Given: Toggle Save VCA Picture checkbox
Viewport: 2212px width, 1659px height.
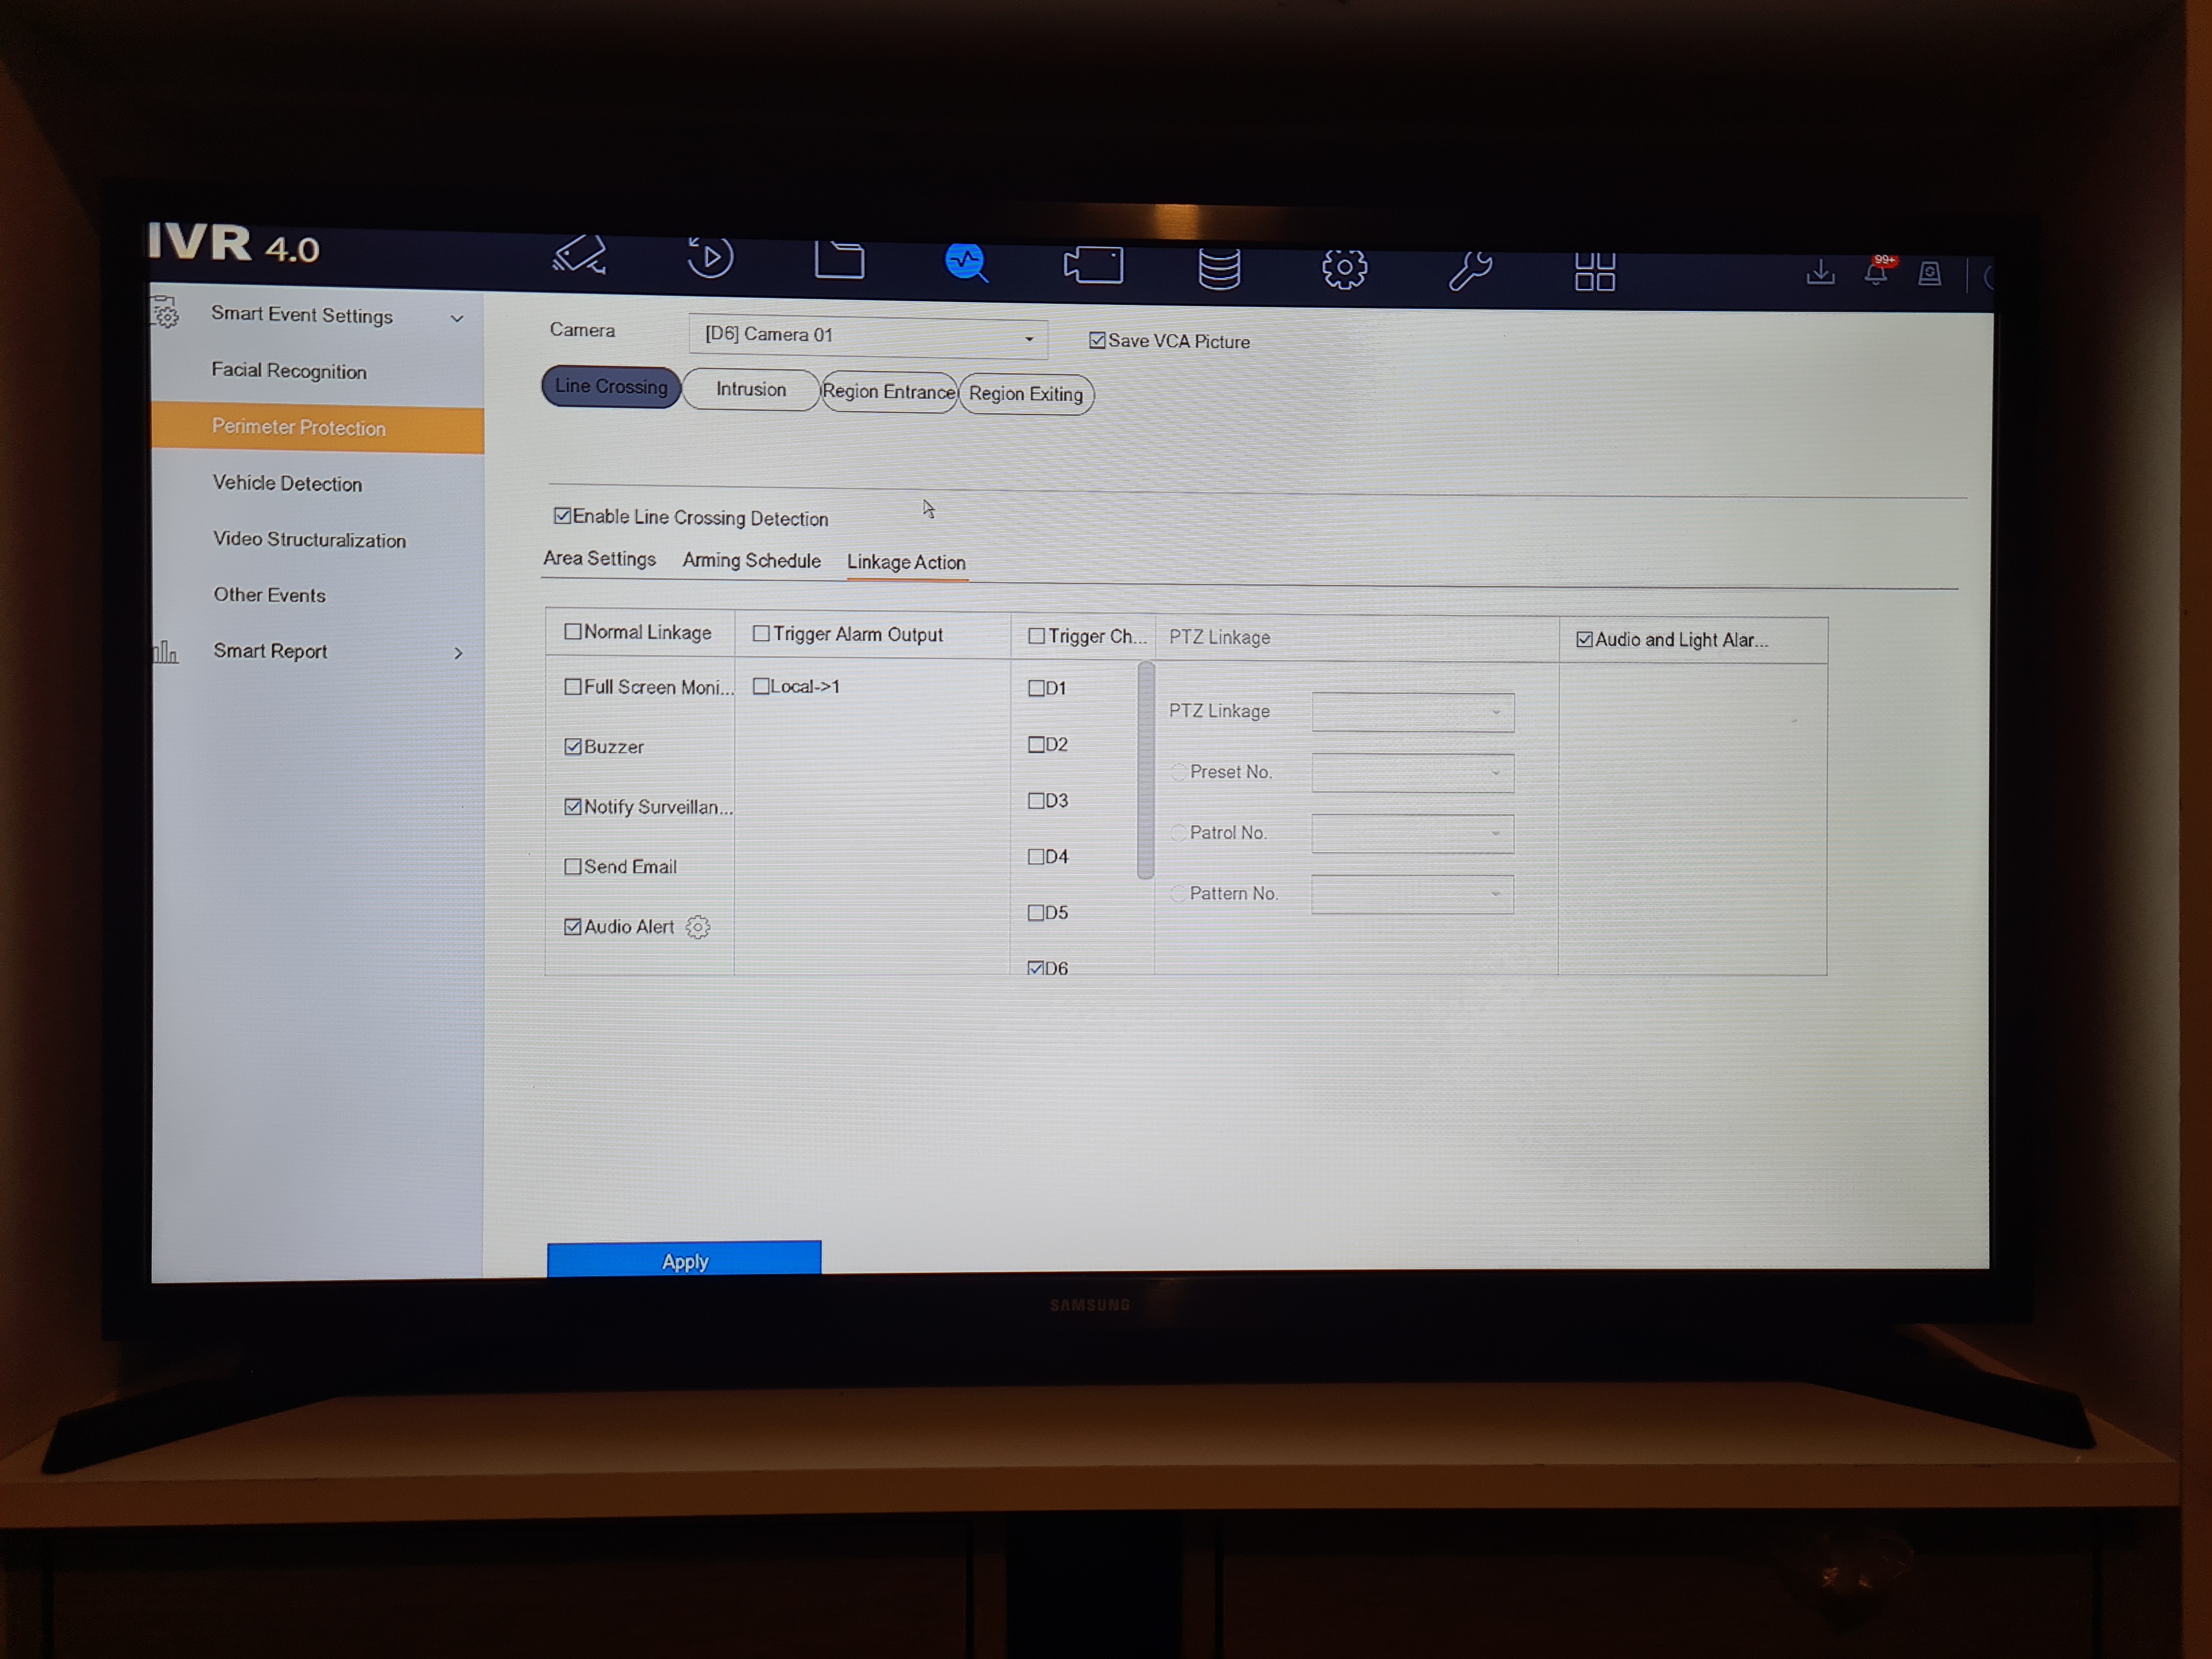Looking at the screenshot, I should pos(1097,341).
